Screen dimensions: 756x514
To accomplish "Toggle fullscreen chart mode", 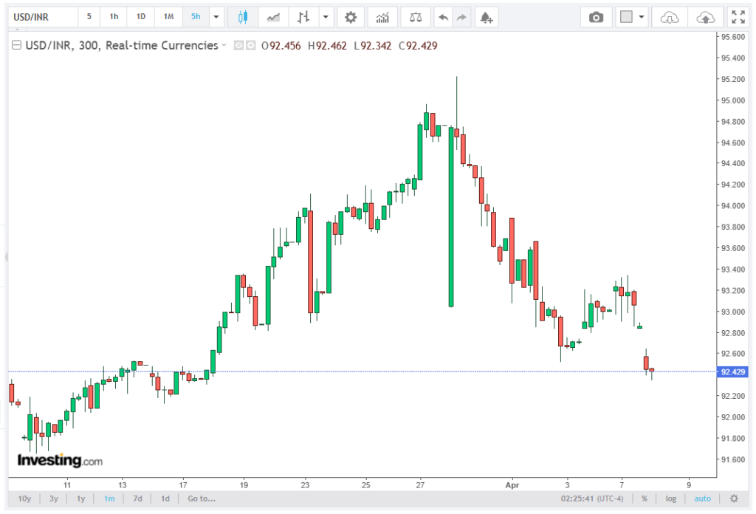I will [x=737, y=17].
